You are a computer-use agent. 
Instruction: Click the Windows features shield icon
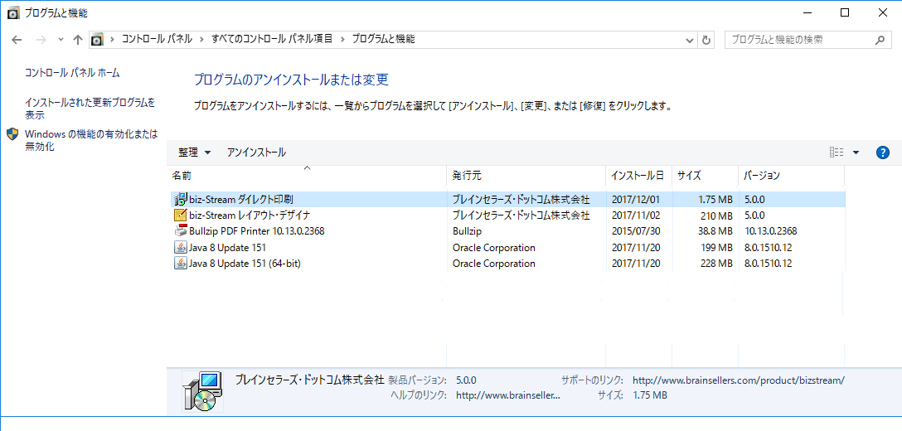coord(12,134)
